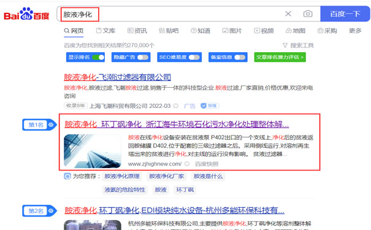Open 搜索工具 filter options
371x230 pixels.
pyautogui.click(x=298, y=45)
